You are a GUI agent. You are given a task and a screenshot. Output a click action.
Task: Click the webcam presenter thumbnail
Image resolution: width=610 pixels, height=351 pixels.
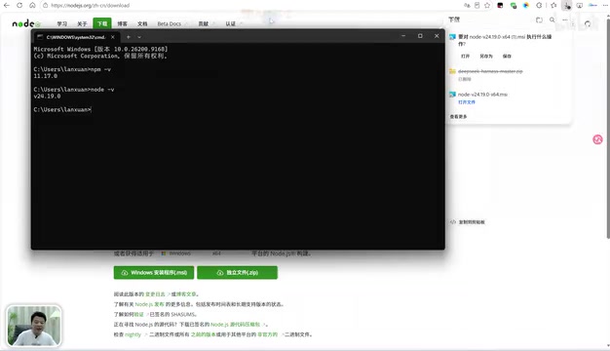point(34,326)
